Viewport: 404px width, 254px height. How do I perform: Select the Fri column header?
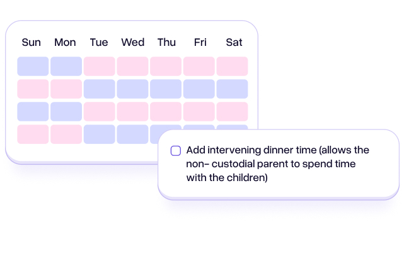200,42
